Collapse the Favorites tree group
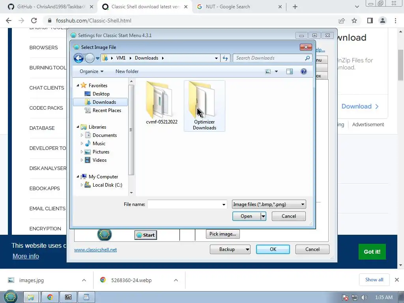The width and height of the screenshot is (404, 303). [x=78, y=85]
